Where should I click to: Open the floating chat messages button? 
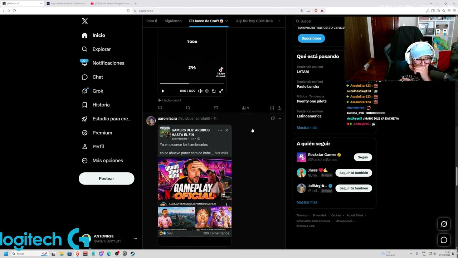pyautogui.click(x=444, y=240)
